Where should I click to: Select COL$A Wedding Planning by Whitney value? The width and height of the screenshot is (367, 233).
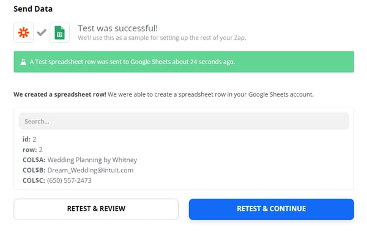click(92, 160)
